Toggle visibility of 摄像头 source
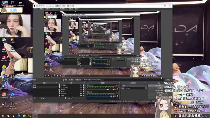Screen dimensions: 210x118 [x=81, y=89]
